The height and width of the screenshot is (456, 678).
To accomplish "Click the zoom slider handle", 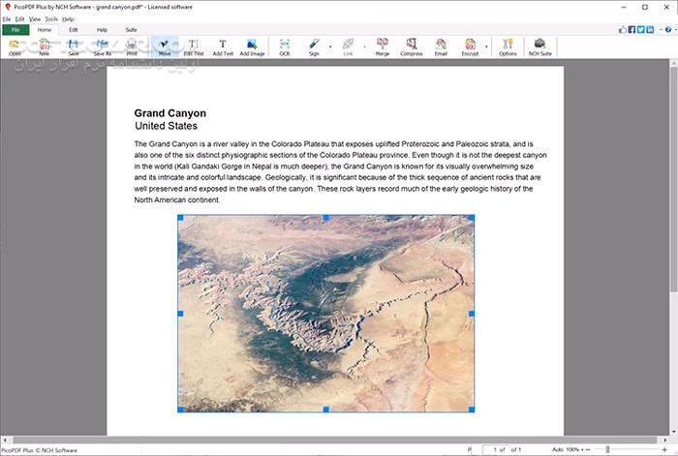I will point(607,450).
